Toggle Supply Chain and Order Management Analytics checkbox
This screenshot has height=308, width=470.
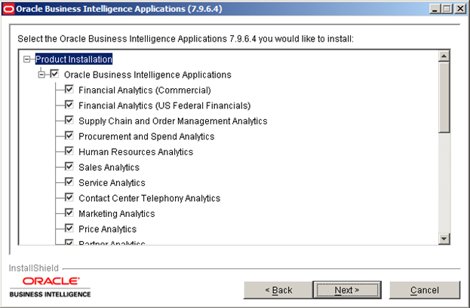[x=69, y=120]
